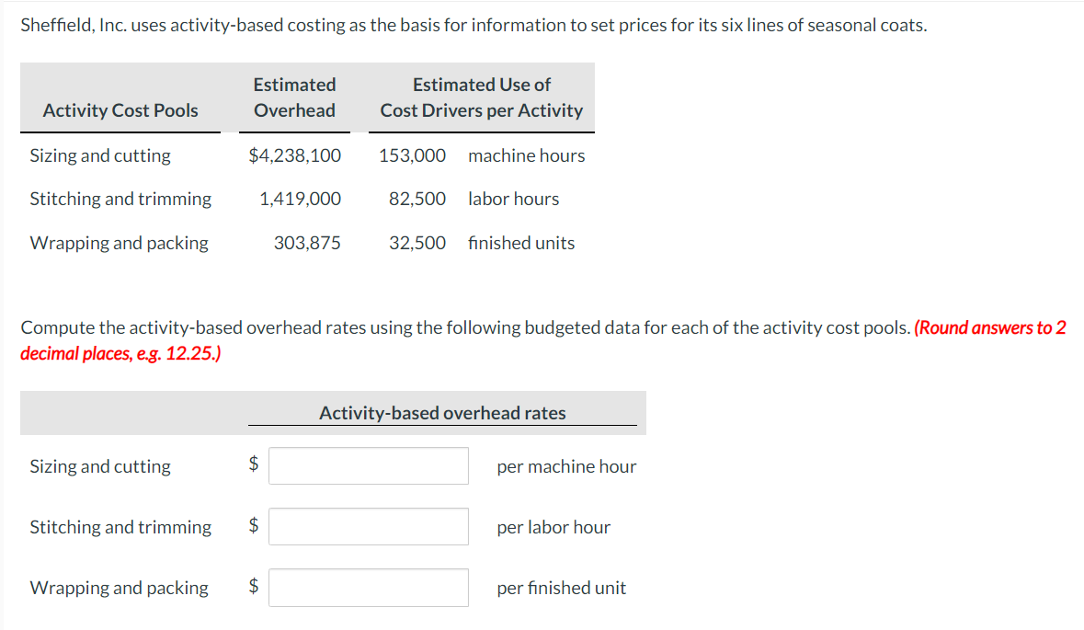Click the per machine hour label

tap(566, 466)
